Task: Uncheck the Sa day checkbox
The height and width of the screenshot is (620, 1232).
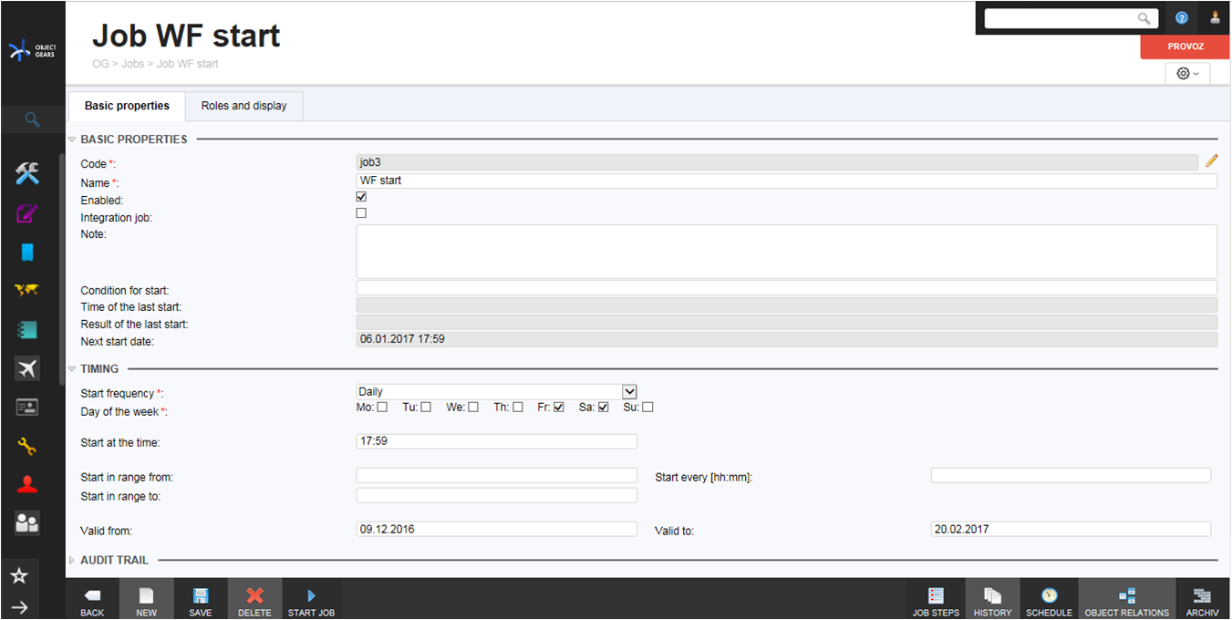Action: [x=603, y=408]
